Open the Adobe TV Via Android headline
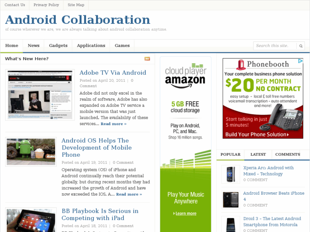 113,73
